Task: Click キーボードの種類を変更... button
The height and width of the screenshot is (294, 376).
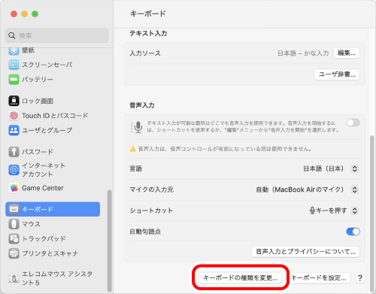Action: (x=240, y=277)
